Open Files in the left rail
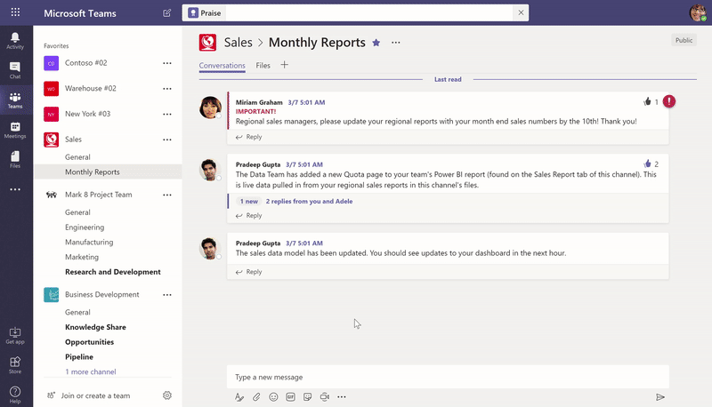Viewport: 712px width, 407px height. pyautogui.click(x=15, y=159)
